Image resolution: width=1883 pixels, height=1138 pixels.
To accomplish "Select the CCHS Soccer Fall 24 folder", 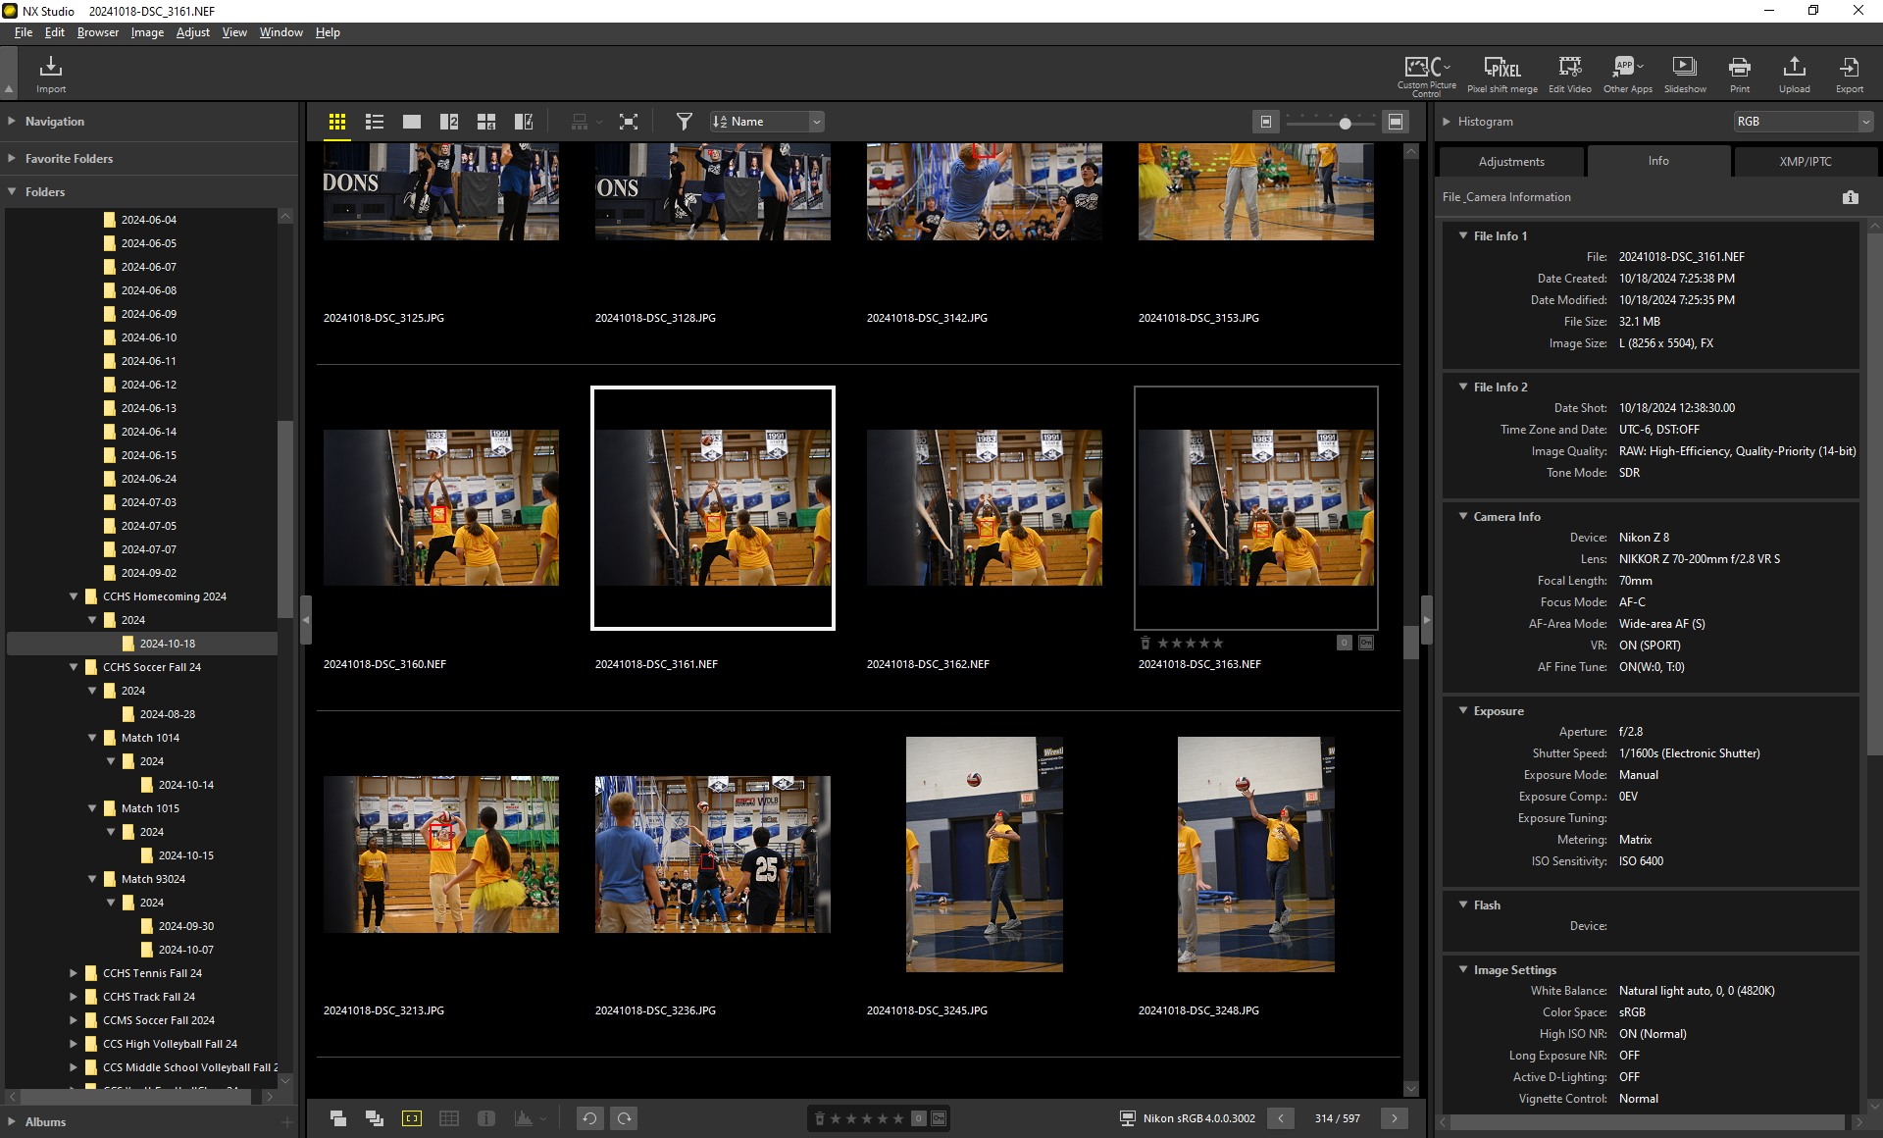I will pyautogui.click(x=151, y=667).
